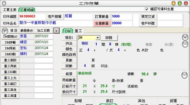Click vendor cell 晴空

click(27, 42)
